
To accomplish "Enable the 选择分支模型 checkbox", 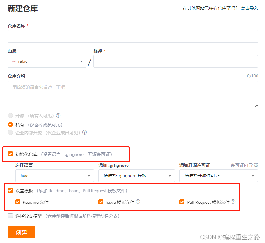I will tap(10, 216).
